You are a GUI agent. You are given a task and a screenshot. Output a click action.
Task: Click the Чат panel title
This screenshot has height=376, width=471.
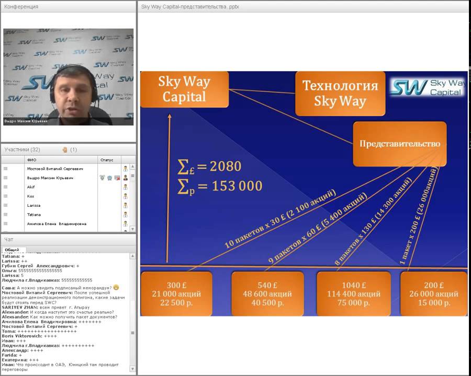(x=8, y=239)
